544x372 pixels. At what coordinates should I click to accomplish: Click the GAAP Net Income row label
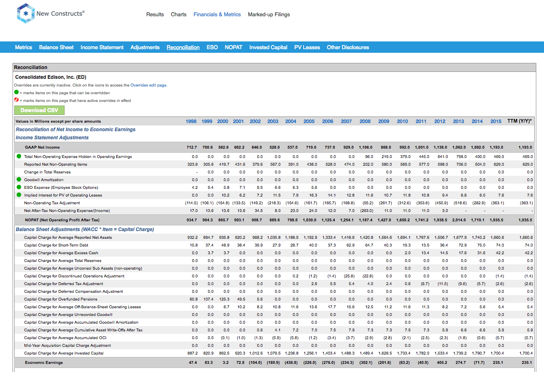click(x=42, y=147)
